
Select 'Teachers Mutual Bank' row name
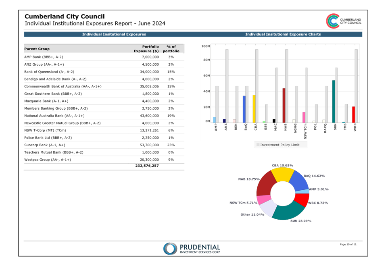[x=54, y=152]
